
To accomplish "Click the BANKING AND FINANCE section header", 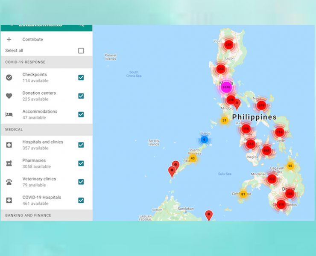I will [47, 215].
